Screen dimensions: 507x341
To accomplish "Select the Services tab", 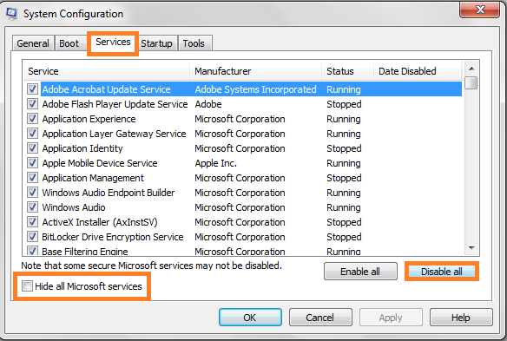I will tap(113, 42).
